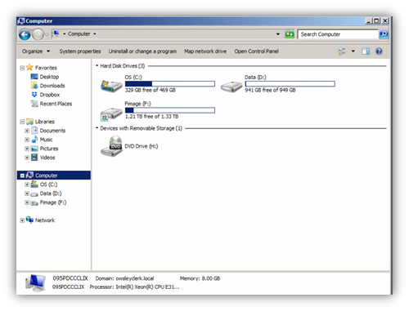Collapse the Hard Disk Drives group
Screen dimensions: 409x311
[x=97, y=66]
